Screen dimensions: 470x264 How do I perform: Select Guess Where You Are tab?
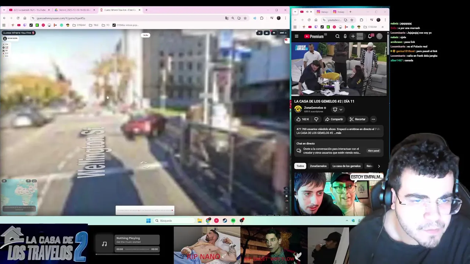click(x=120, y=10)
